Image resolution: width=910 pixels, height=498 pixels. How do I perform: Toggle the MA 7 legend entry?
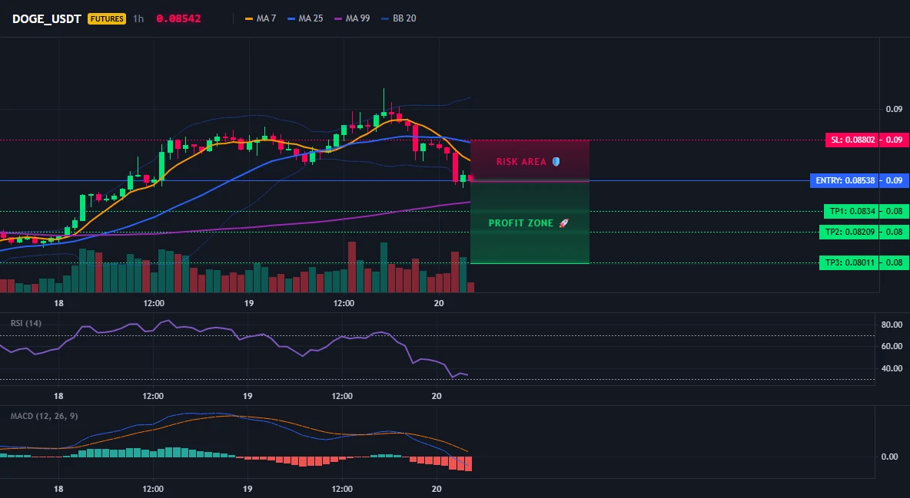tap(261, 18)
